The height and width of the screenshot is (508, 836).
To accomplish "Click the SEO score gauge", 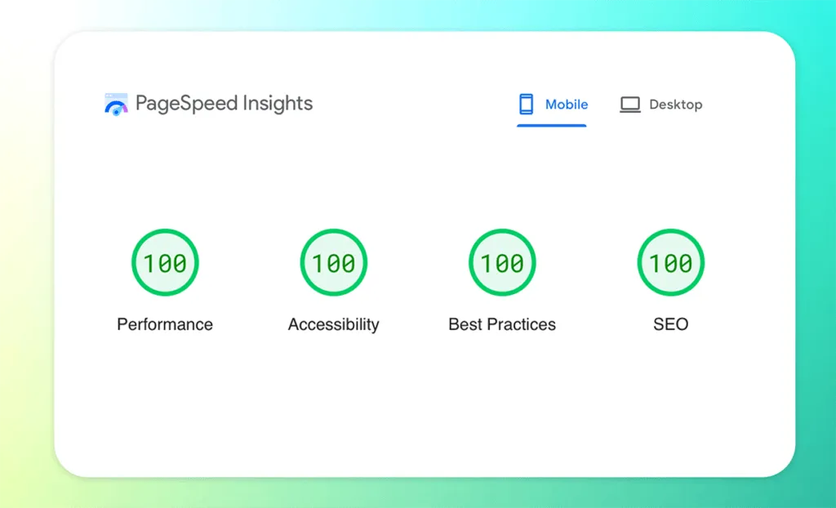I will tap(670, 262).
